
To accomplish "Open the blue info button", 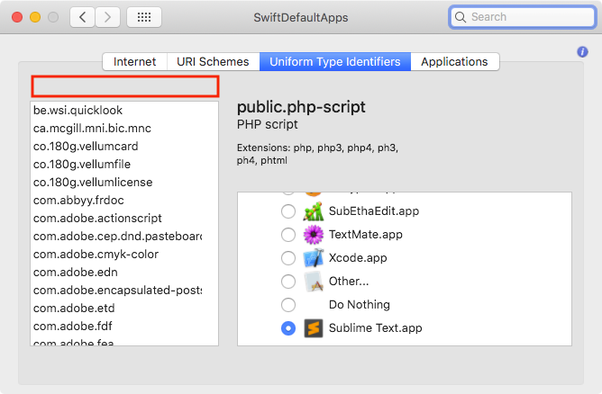I will coord(582,52).
